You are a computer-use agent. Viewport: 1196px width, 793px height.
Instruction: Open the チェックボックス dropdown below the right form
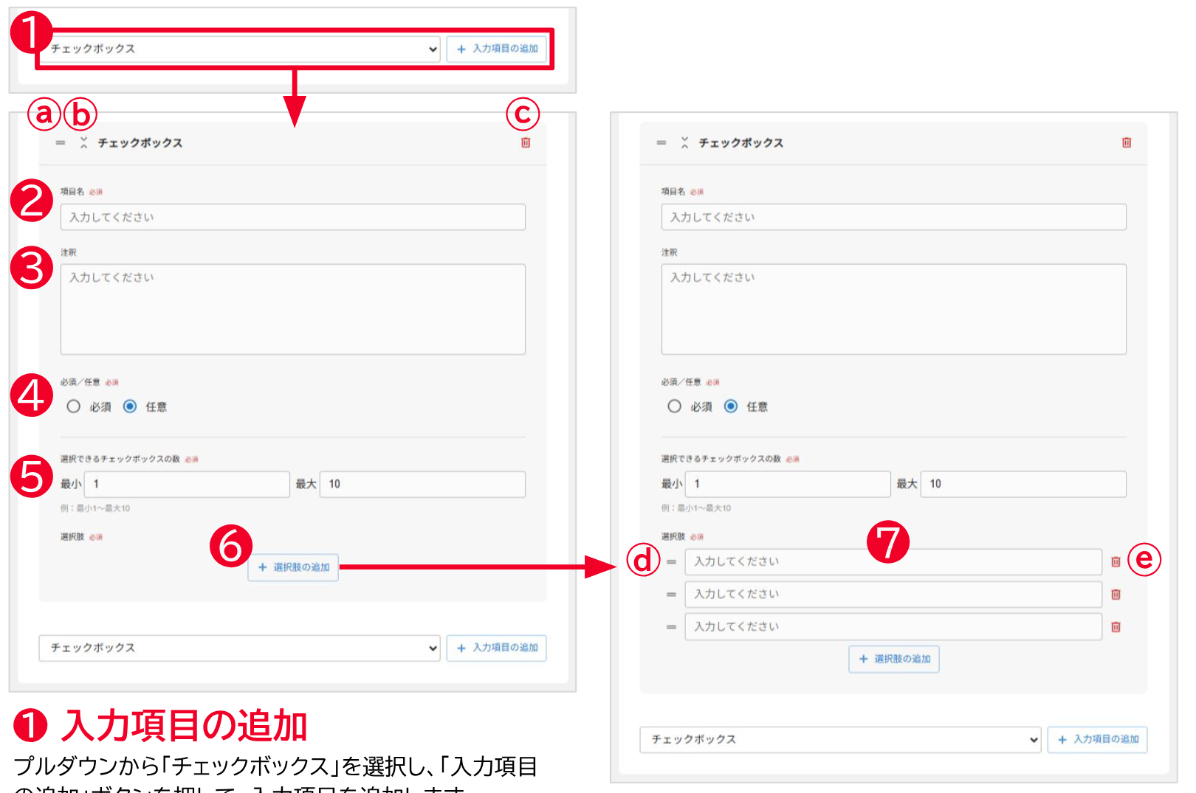pos(841,740)
